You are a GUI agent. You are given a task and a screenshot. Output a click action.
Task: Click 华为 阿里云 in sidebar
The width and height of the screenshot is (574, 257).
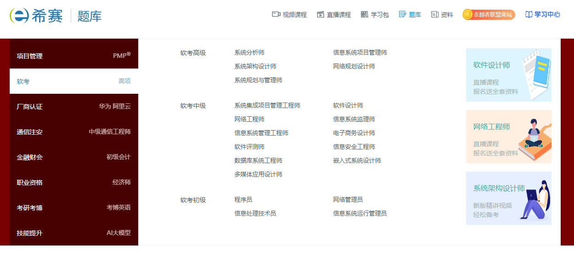click(115, 107)
